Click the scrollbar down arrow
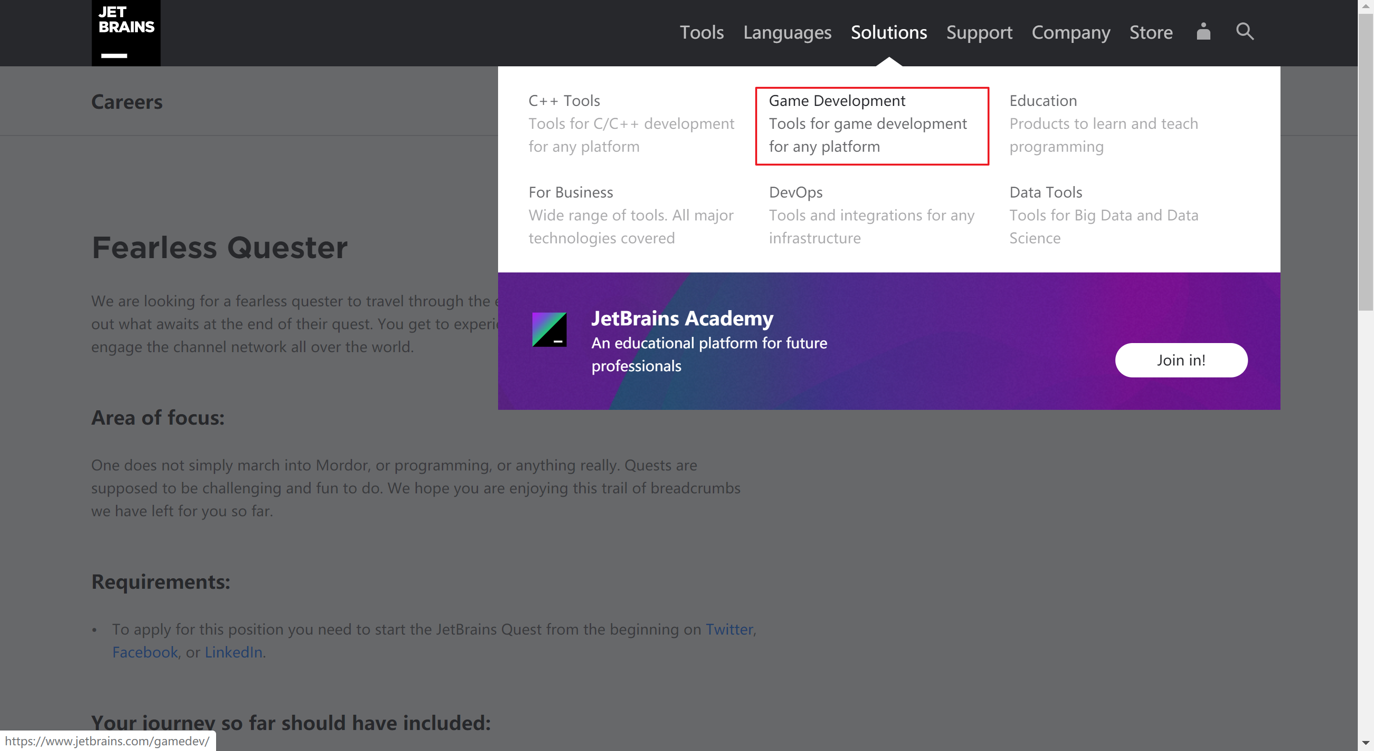The width and height of the screenshot is (1374, 751). click(x=1365, y=742)
